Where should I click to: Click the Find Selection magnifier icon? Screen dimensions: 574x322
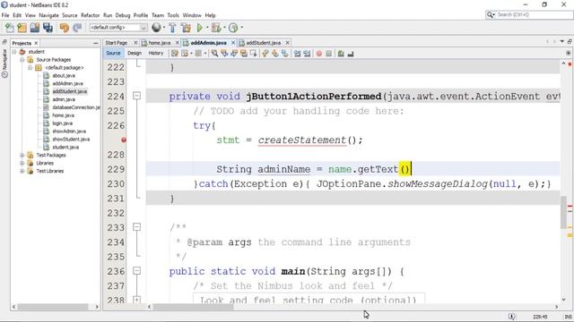(214, 54)
